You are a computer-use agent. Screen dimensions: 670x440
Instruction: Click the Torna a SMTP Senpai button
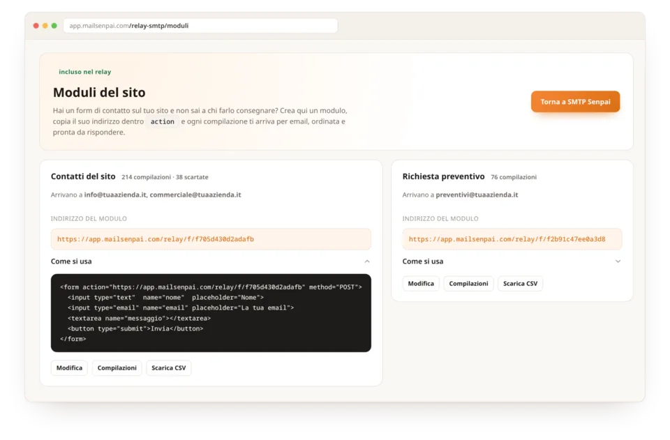[x=575, y=102]
